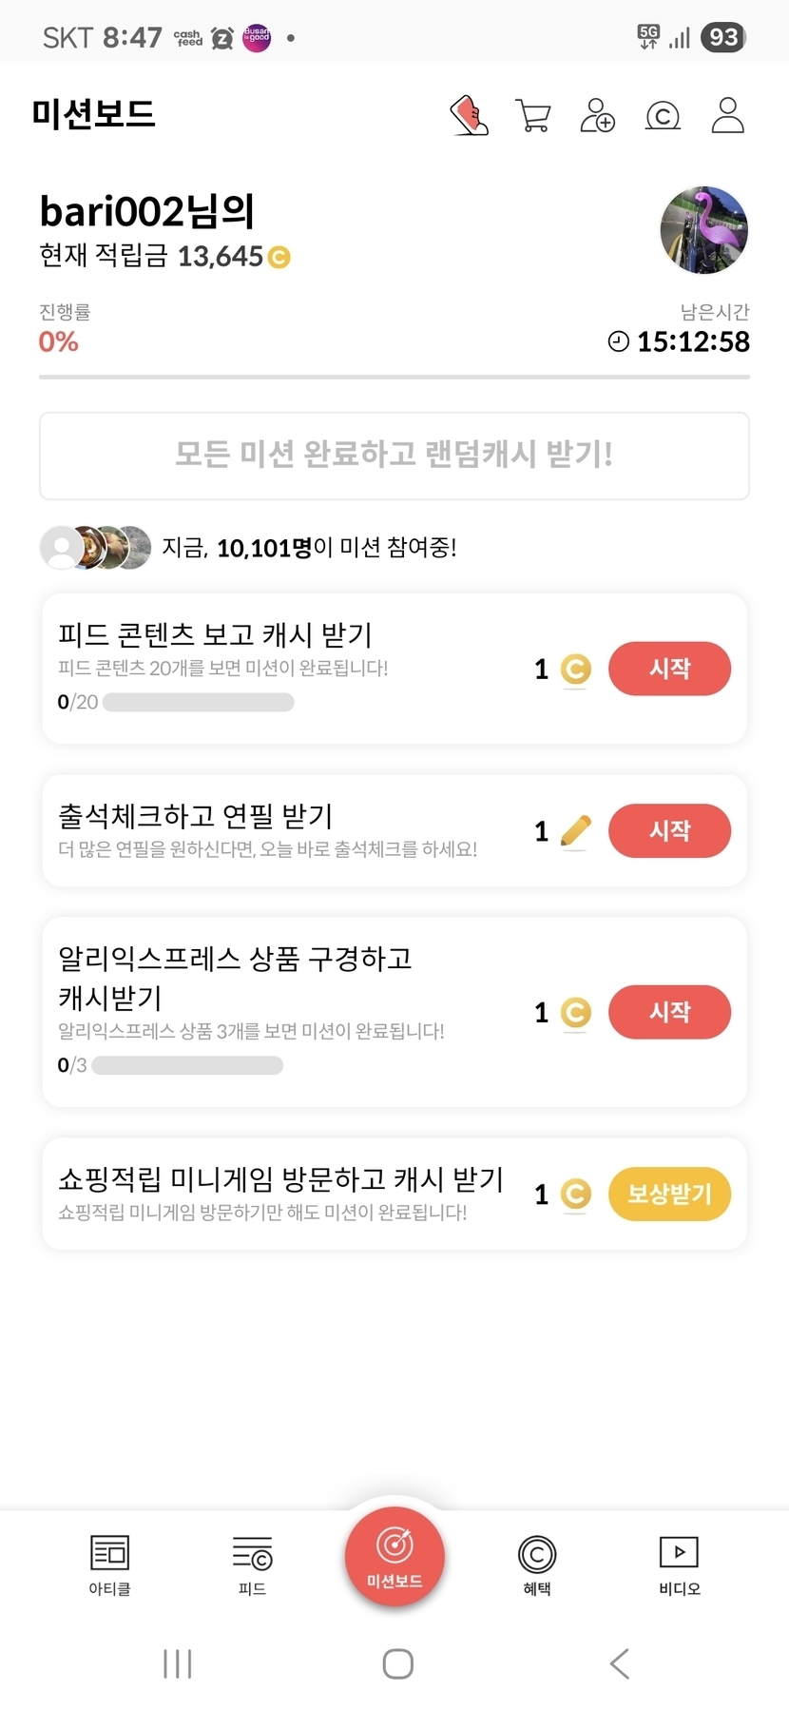
Task: Open the shopping cart
Action: coord(533,116)
